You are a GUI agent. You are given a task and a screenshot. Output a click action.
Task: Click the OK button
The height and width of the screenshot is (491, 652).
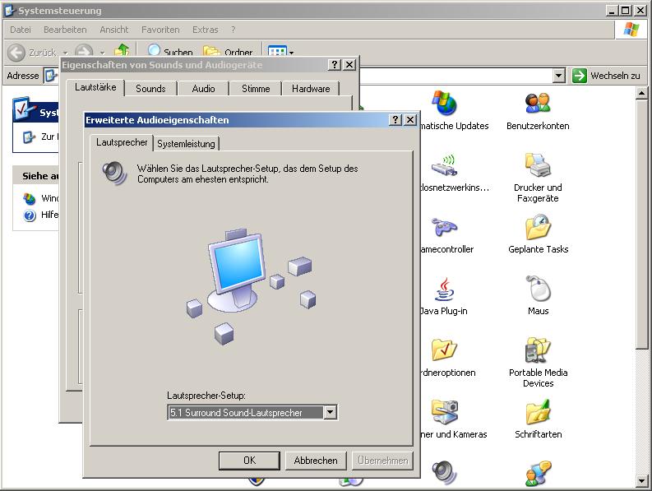point(249,461)
